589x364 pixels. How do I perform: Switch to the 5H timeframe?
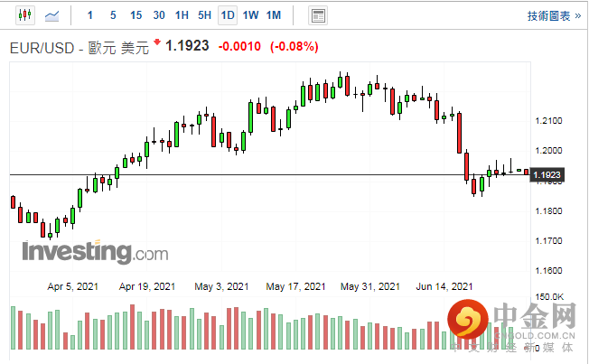(x=204, y=15)
